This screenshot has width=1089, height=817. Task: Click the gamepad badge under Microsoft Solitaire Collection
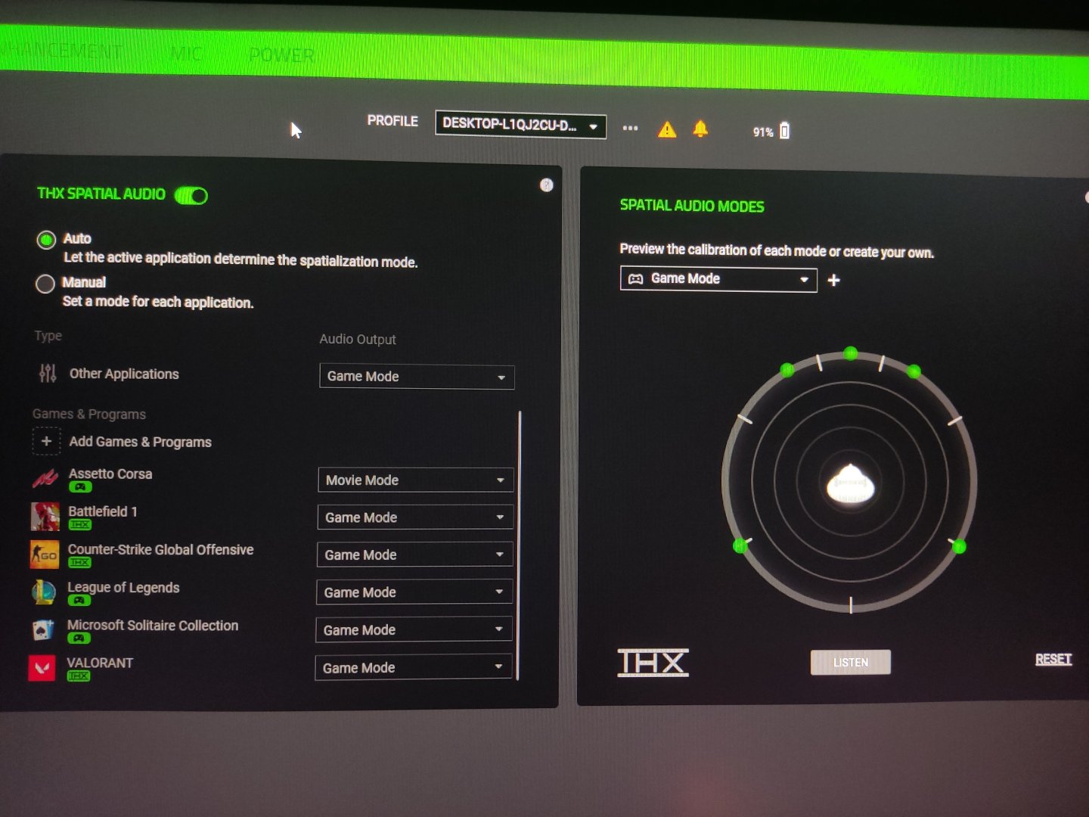click(x=79, y=638)
